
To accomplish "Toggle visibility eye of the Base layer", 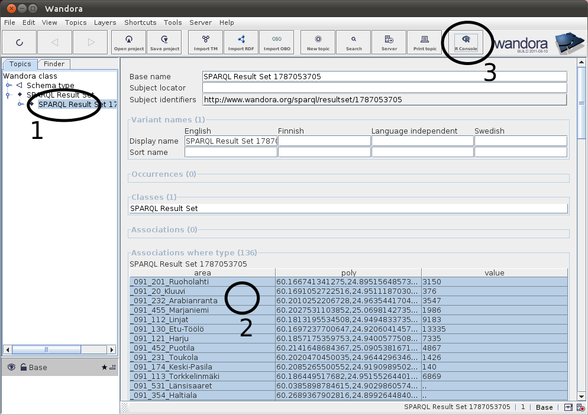I will click(x=11, y=367).
